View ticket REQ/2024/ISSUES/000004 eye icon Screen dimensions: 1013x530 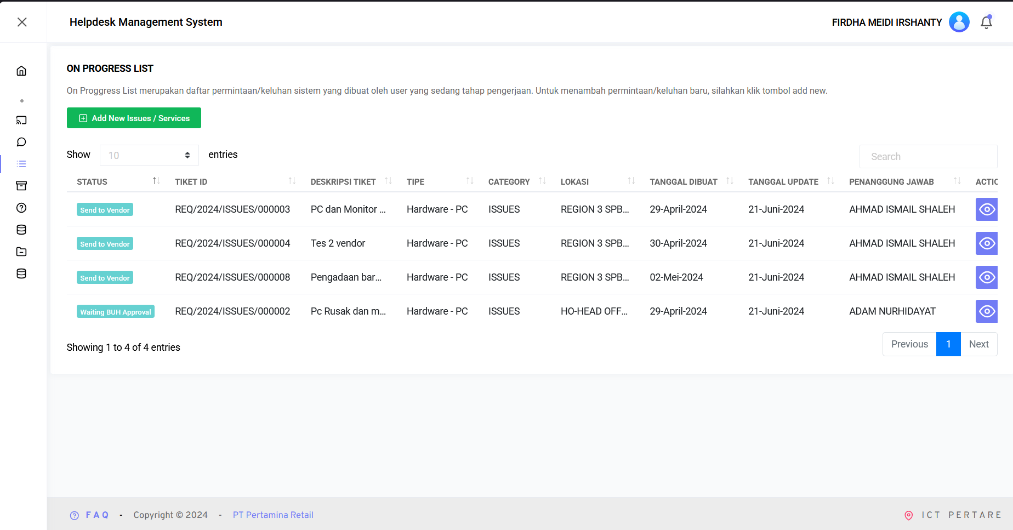coord(987,243)
